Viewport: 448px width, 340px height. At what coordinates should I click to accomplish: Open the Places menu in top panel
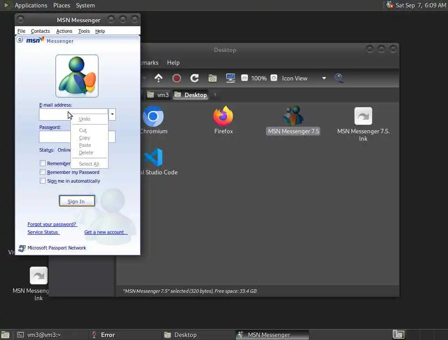pos(62,5)
